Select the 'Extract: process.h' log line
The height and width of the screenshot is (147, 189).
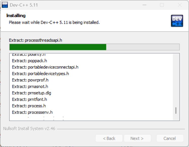click(x=29, y=106)
